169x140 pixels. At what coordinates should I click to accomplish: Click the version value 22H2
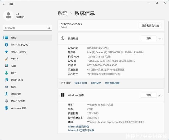(x=90, y=109)
